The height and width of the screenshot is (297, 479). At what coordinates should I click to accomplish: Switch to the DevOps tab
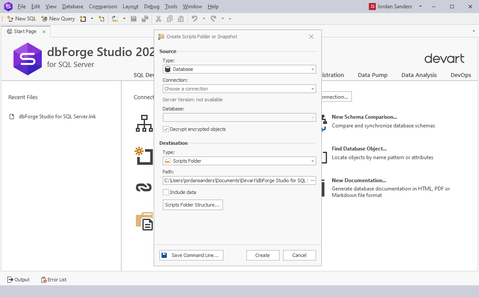click(461, 75)
